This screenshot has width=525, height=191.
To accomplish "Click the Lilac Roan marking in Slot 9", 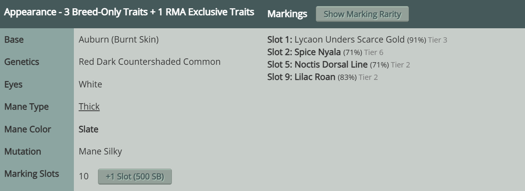I will click(315, 77).
